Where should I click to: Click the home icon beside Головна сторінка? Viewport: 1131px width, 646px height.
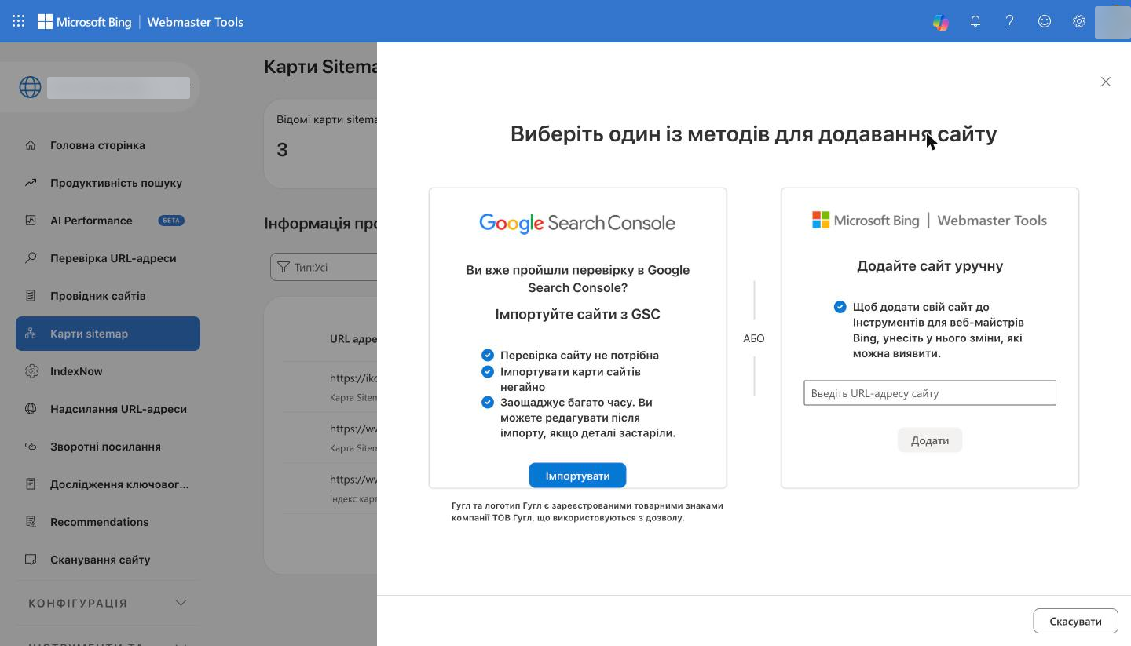pyautogui.click(x=31, y=144)
